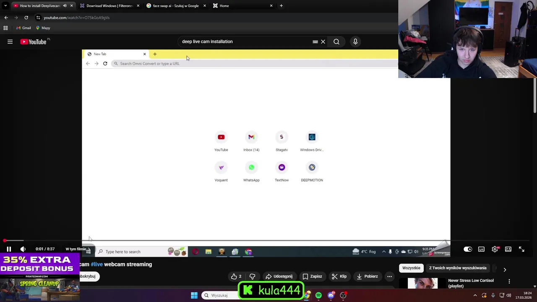Open Discord from the taskbar
This screenshot has height=302, width=537.
pos(331,295)
